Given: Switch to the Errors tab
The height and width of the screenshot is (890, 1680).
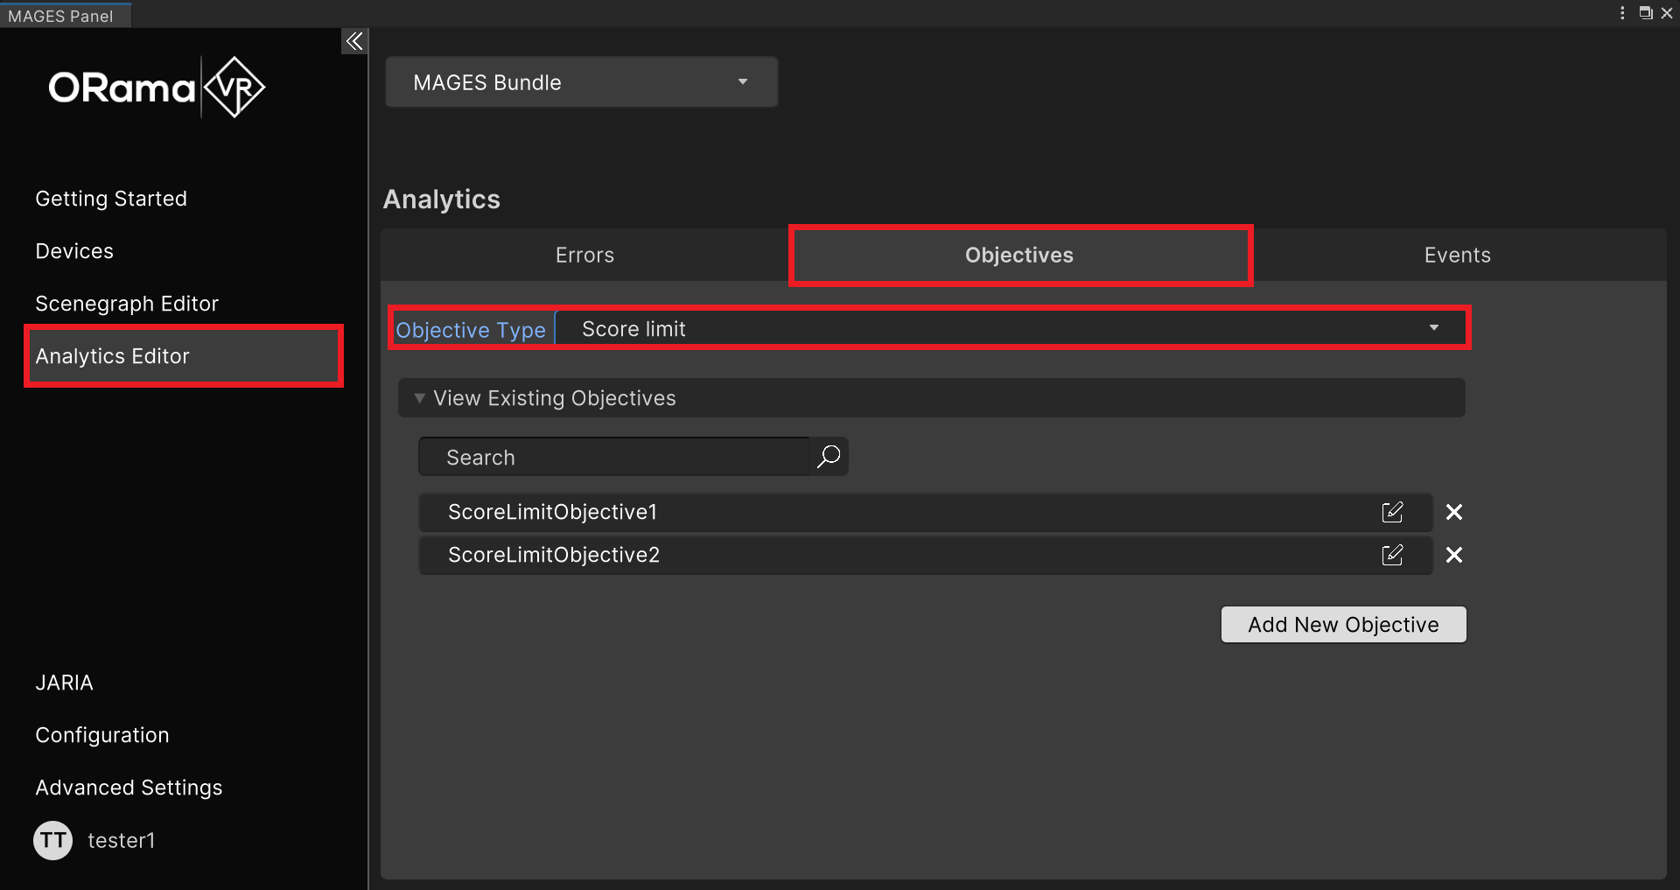Looking at the screenshot, I should click(x=584, y=256).
